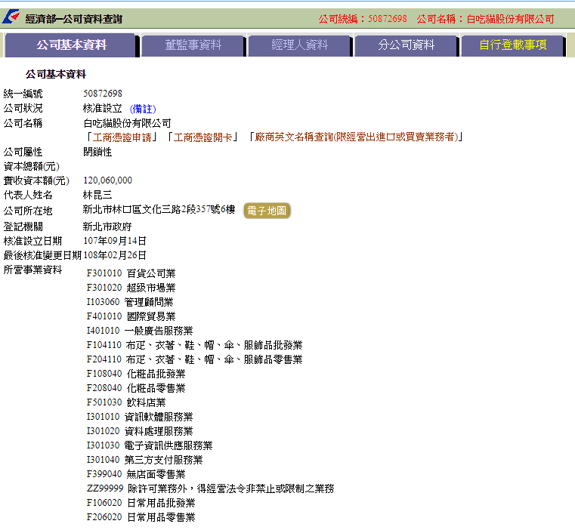Click the 資本總額(元) label
The image size is (575, 530).
tap(32, 166)
